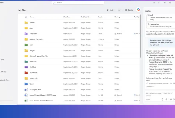This screenshot has height=118, width=175.
Task: Click the teal MS Forms folder icon
Action: point(26,61)
